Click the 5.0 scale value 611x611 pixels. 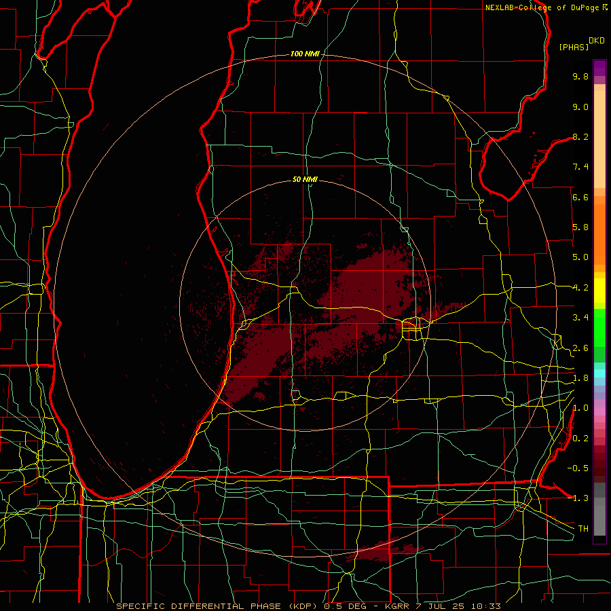[x=580, y=257]
